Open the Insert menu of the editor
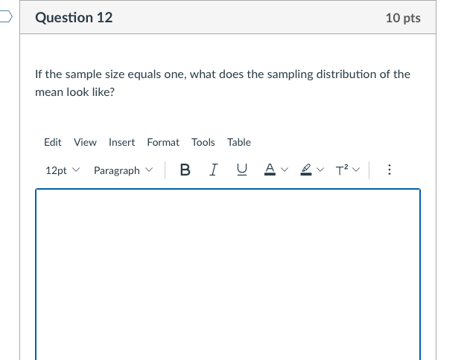 (x=122, y=142)
